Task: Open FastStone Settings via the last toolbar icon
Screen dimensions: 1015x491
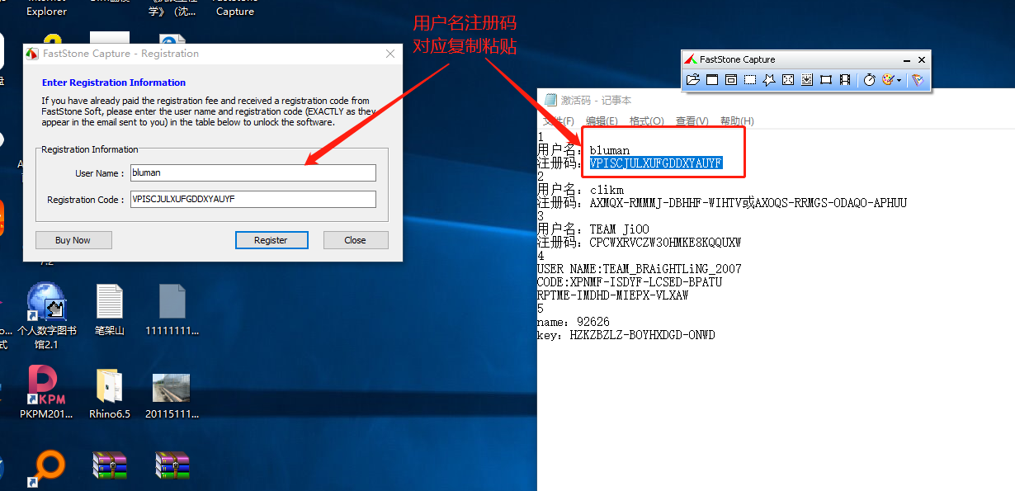Action: [x=918, y=79]
